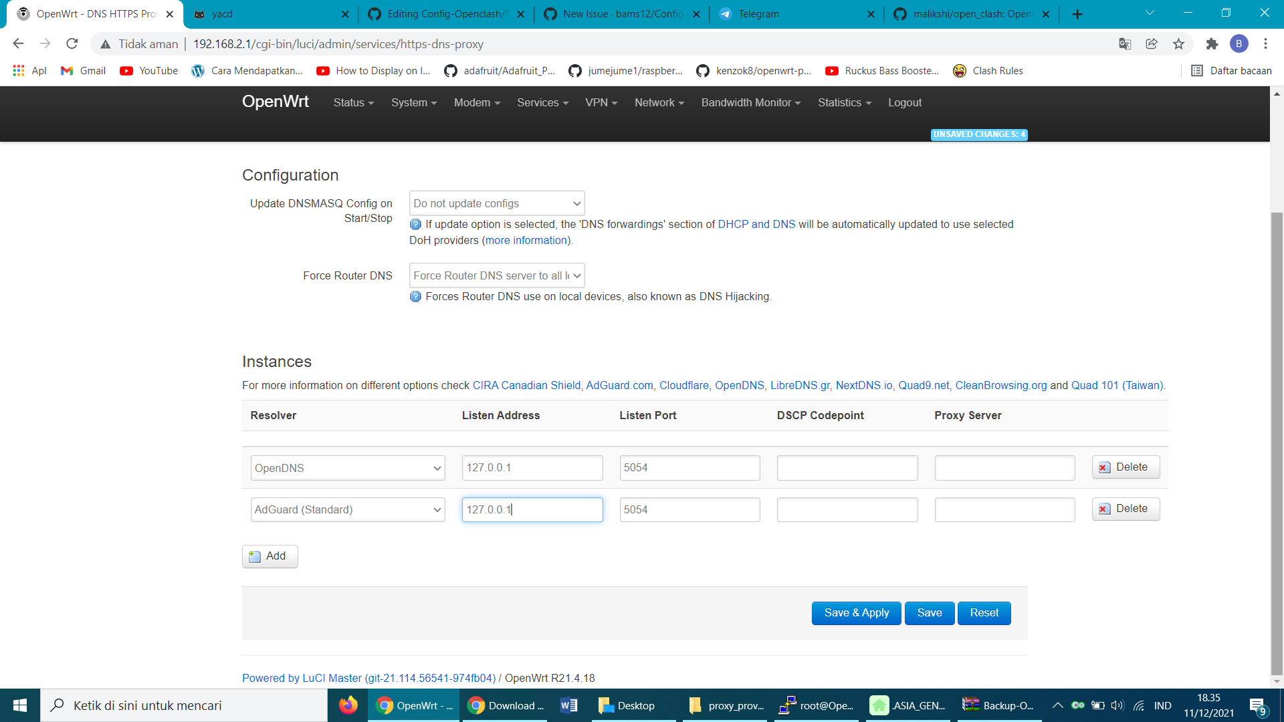The width and height of the screenshot is (1284, 722).
Task: Change the OpenDNS resolver dropdown
Action: point(348,468)
